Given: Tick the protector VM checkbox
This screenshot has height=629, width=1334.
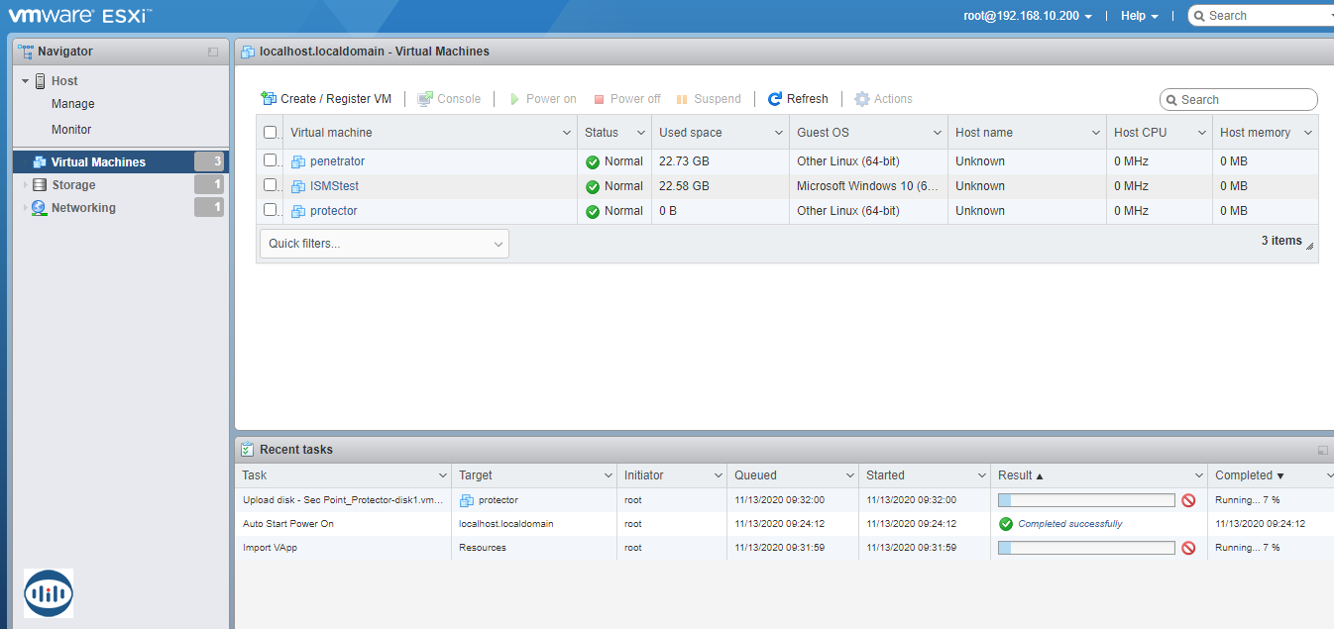Looking at the screenshot, I should tap(270, 210).
